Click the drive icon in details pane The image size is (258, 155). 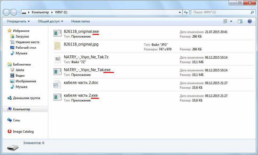tap(13, 148)
